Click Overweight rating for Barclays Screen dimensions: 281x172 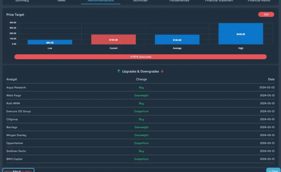click(x=141, y=127)
